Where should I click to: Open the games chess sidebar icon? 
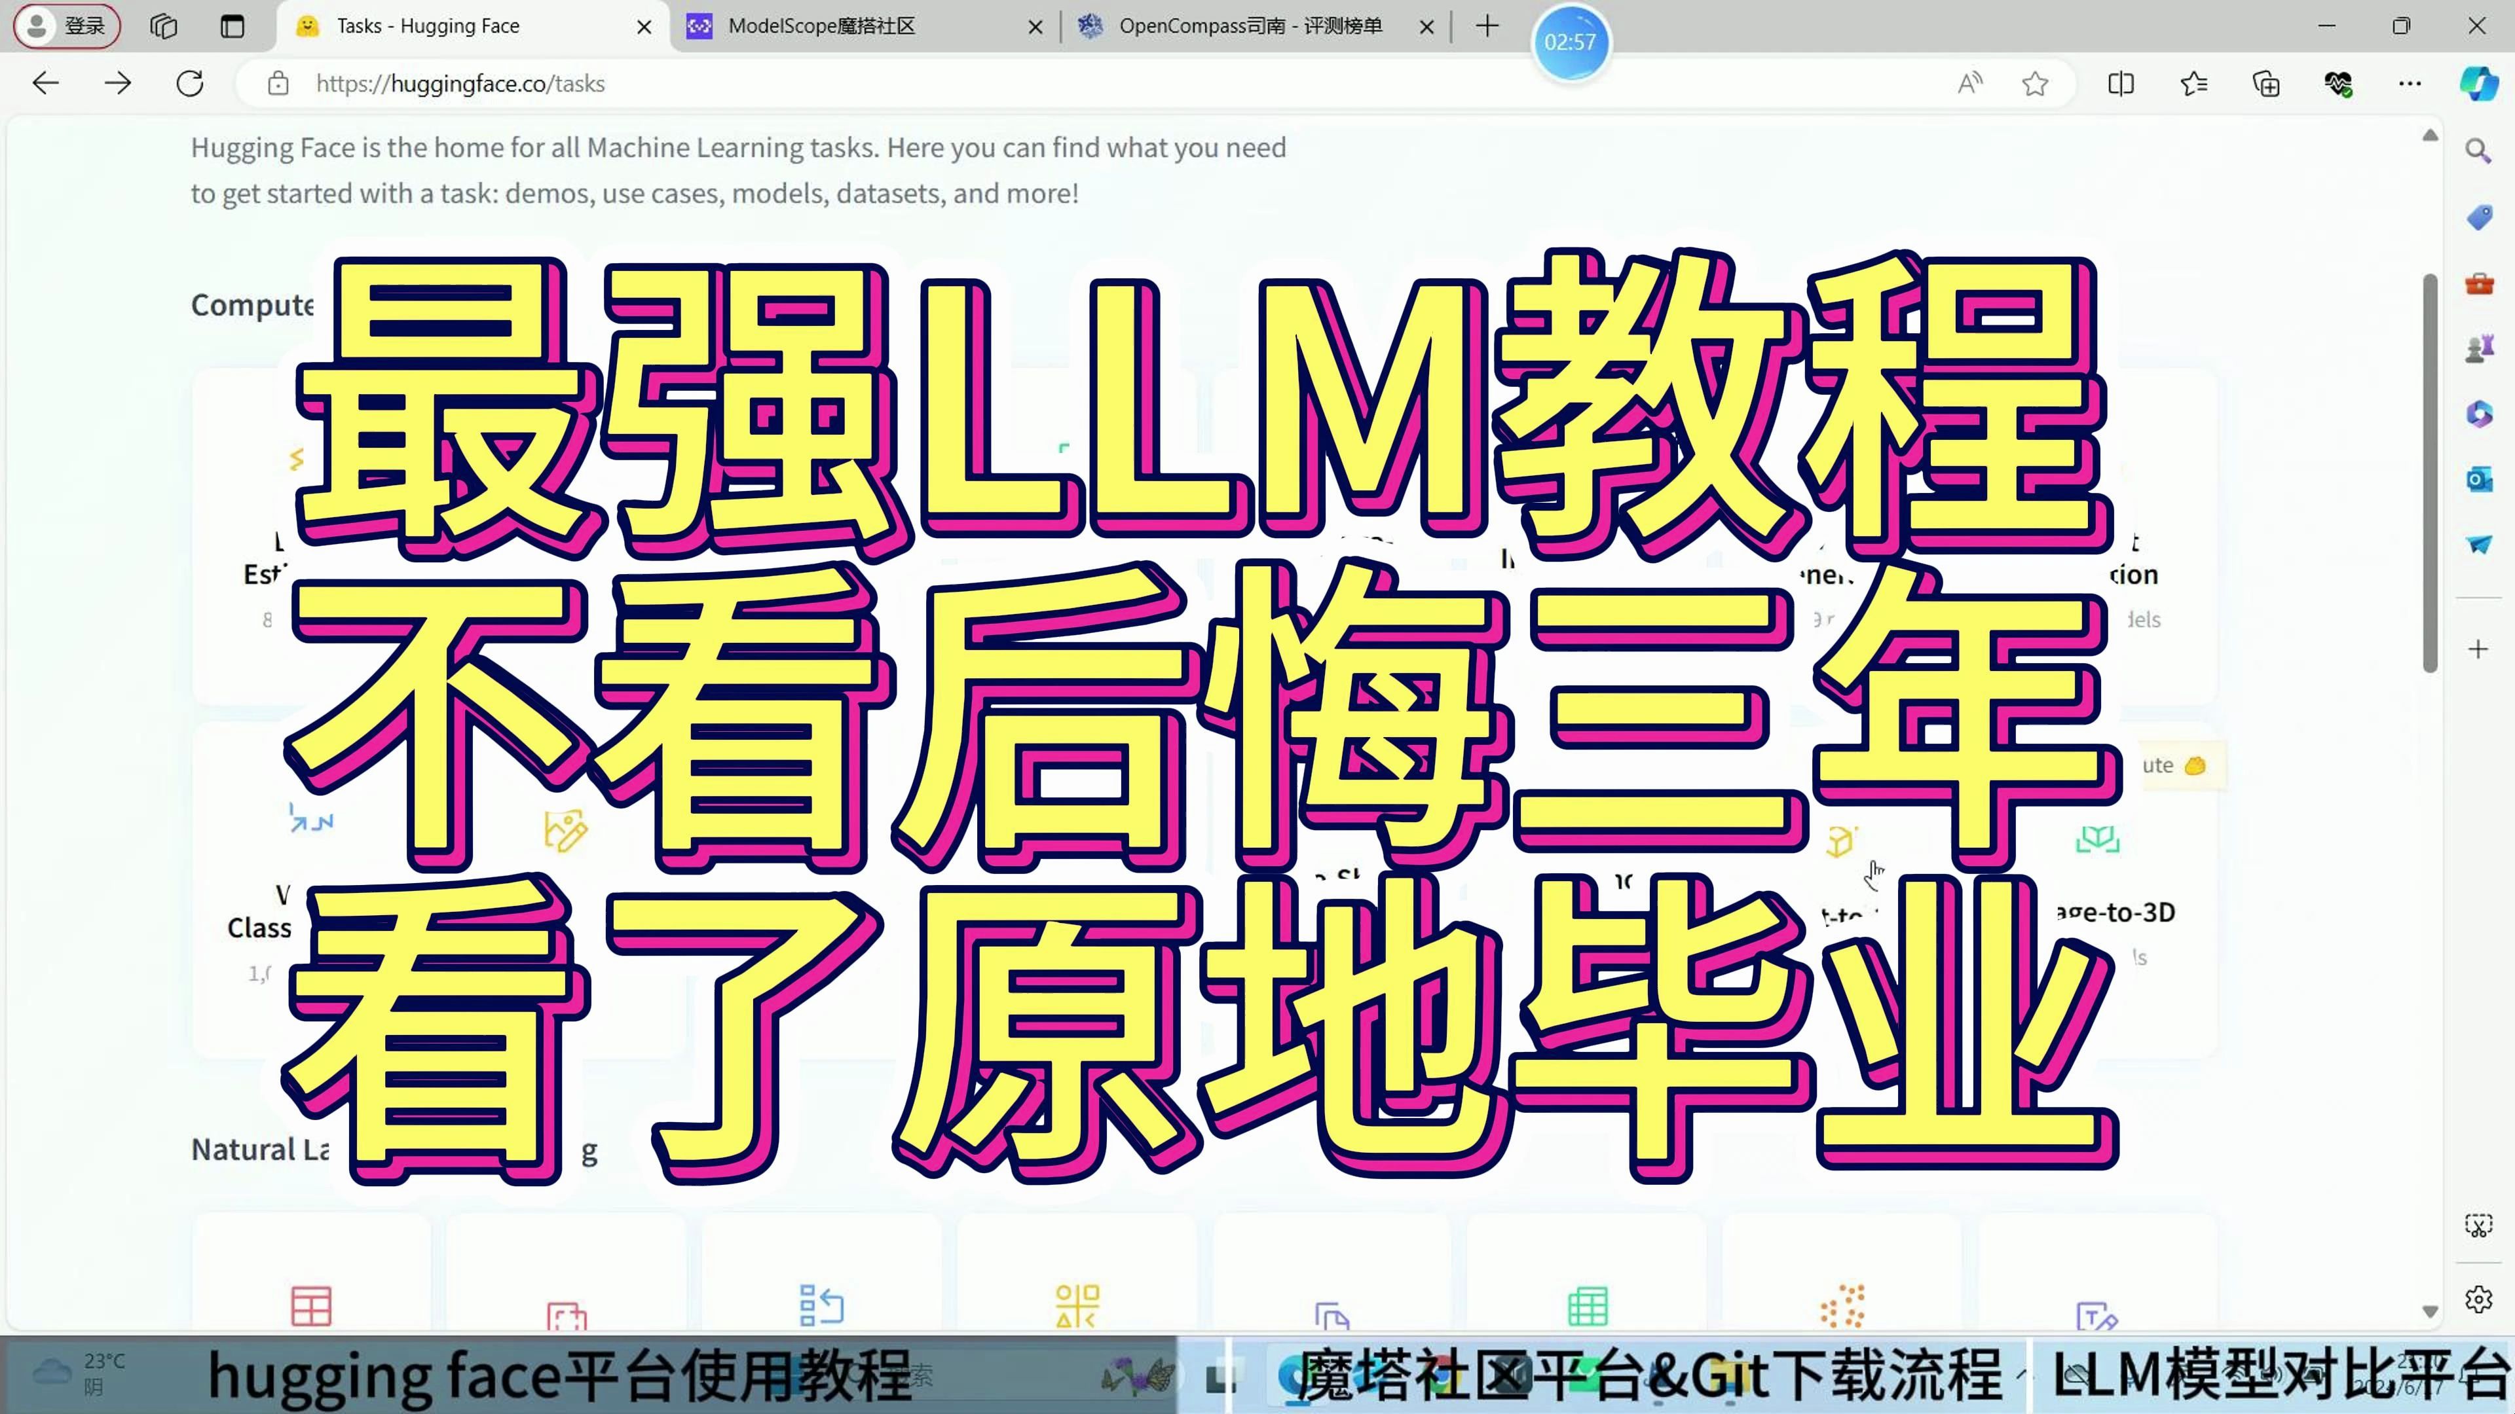click(x=2478, y=348)
